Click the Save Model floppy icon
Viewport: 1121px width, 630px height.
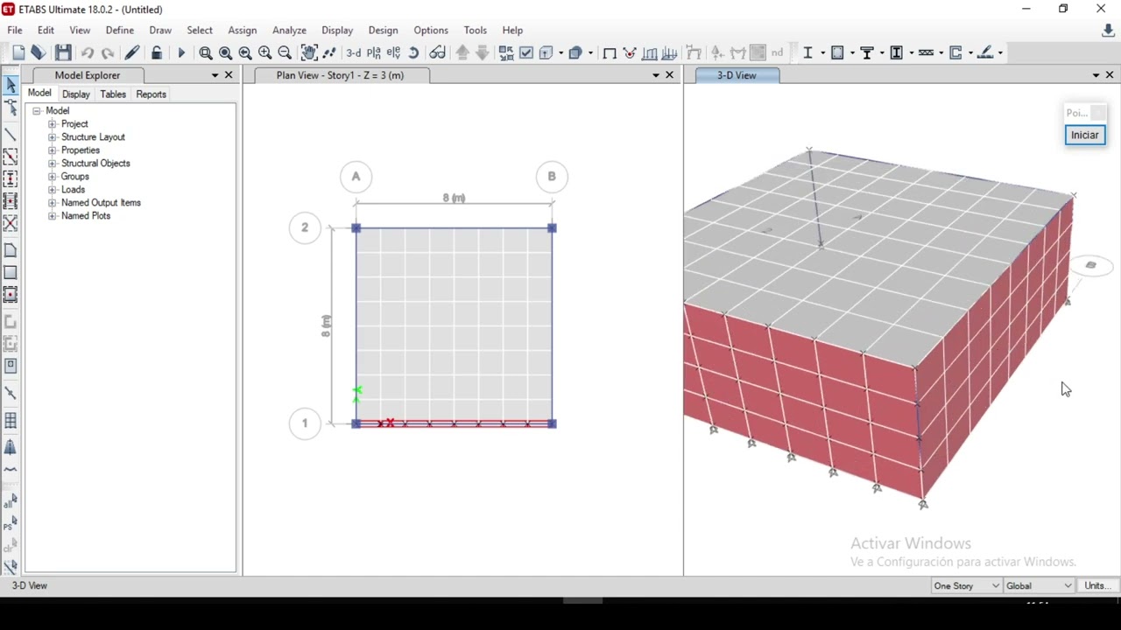[63, 52]
